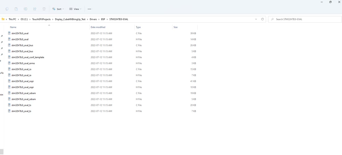342x155 pixels.
Task: Click file icon of stm32h7b3i_eval_errno
Action: pyautogui.click(x=9, y=63)
